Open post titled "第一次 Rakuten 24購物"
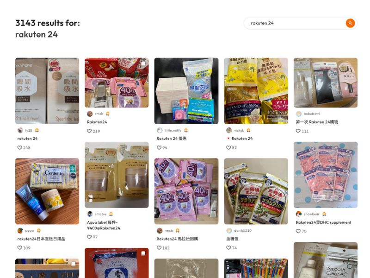Screen dimensions: 370x278 (317, 122)
